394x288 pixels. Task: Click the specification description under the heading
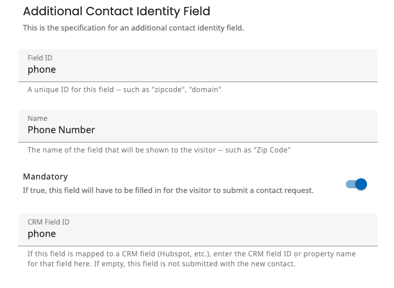coord(133,28)
